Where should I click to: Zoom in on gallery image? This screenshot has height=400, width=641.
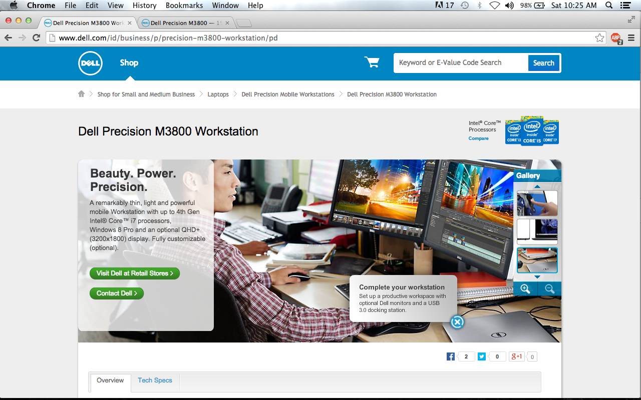pyautogui.click(x=525, y=288)
